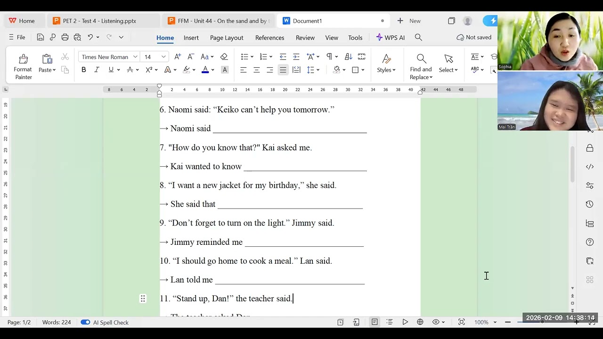Open the font size dropdown
This screenshot has height=339, width=603.
point(163,57)
